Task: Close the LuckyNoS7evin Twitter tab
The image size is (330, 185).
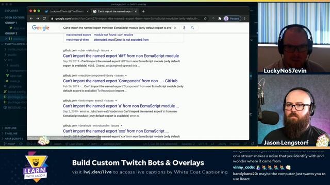Action: pyautogui.click(x=88, y=11)
